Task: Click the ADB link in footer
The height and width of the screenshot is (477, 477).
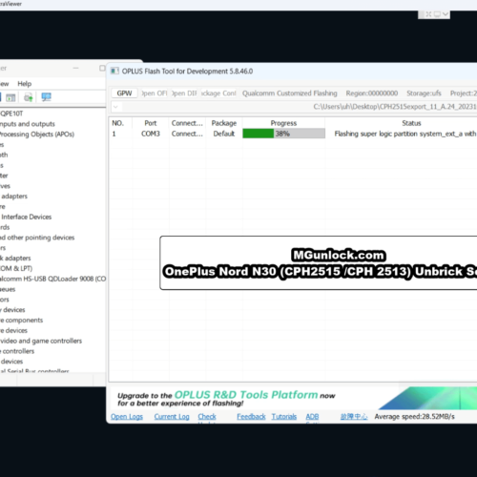Action: pos(312,417)
